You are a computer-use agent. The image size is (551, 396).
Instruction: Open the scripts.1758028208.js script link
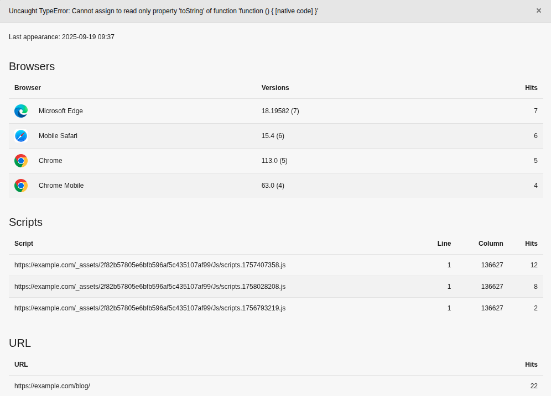(150, 287)
